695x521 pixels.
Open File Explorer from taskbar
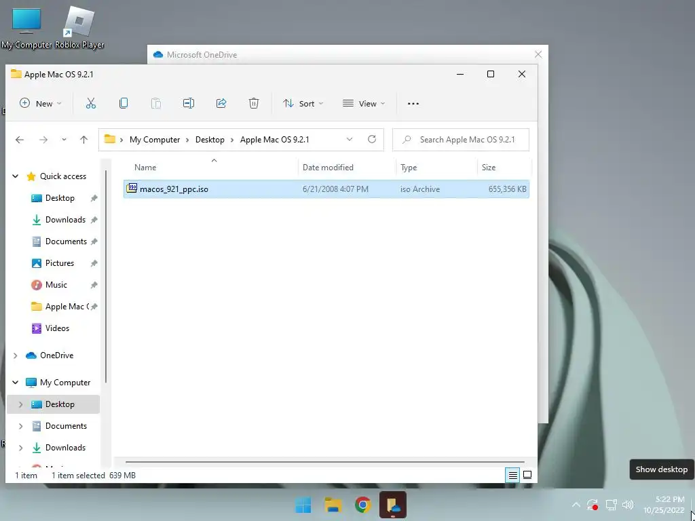coord(333,505)
